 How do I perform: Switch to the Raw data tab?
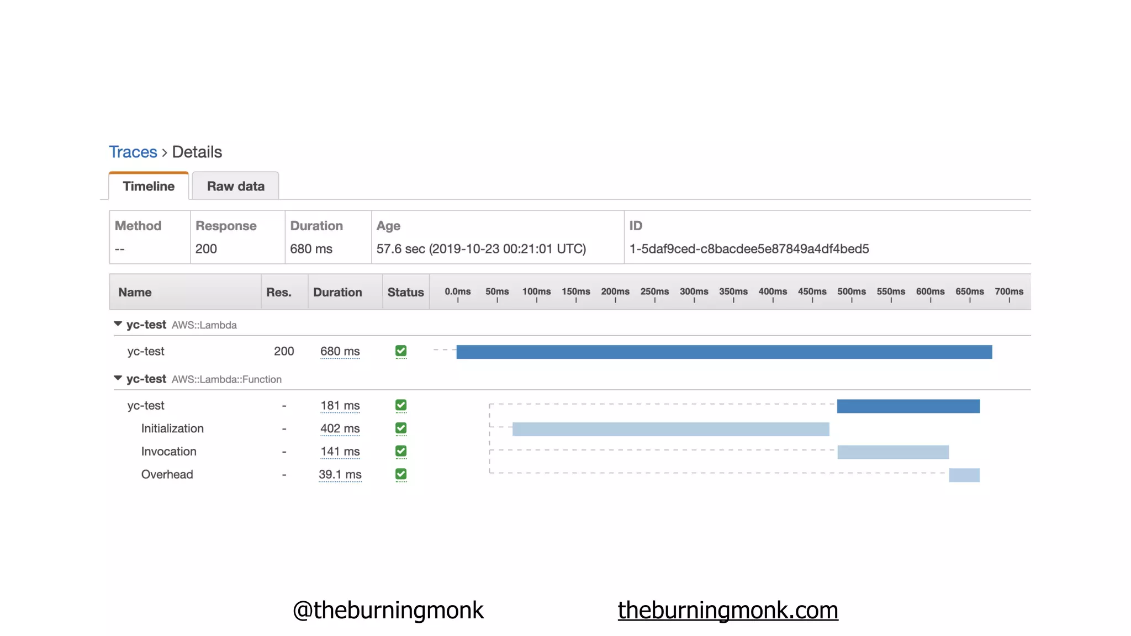click(235, 186)
